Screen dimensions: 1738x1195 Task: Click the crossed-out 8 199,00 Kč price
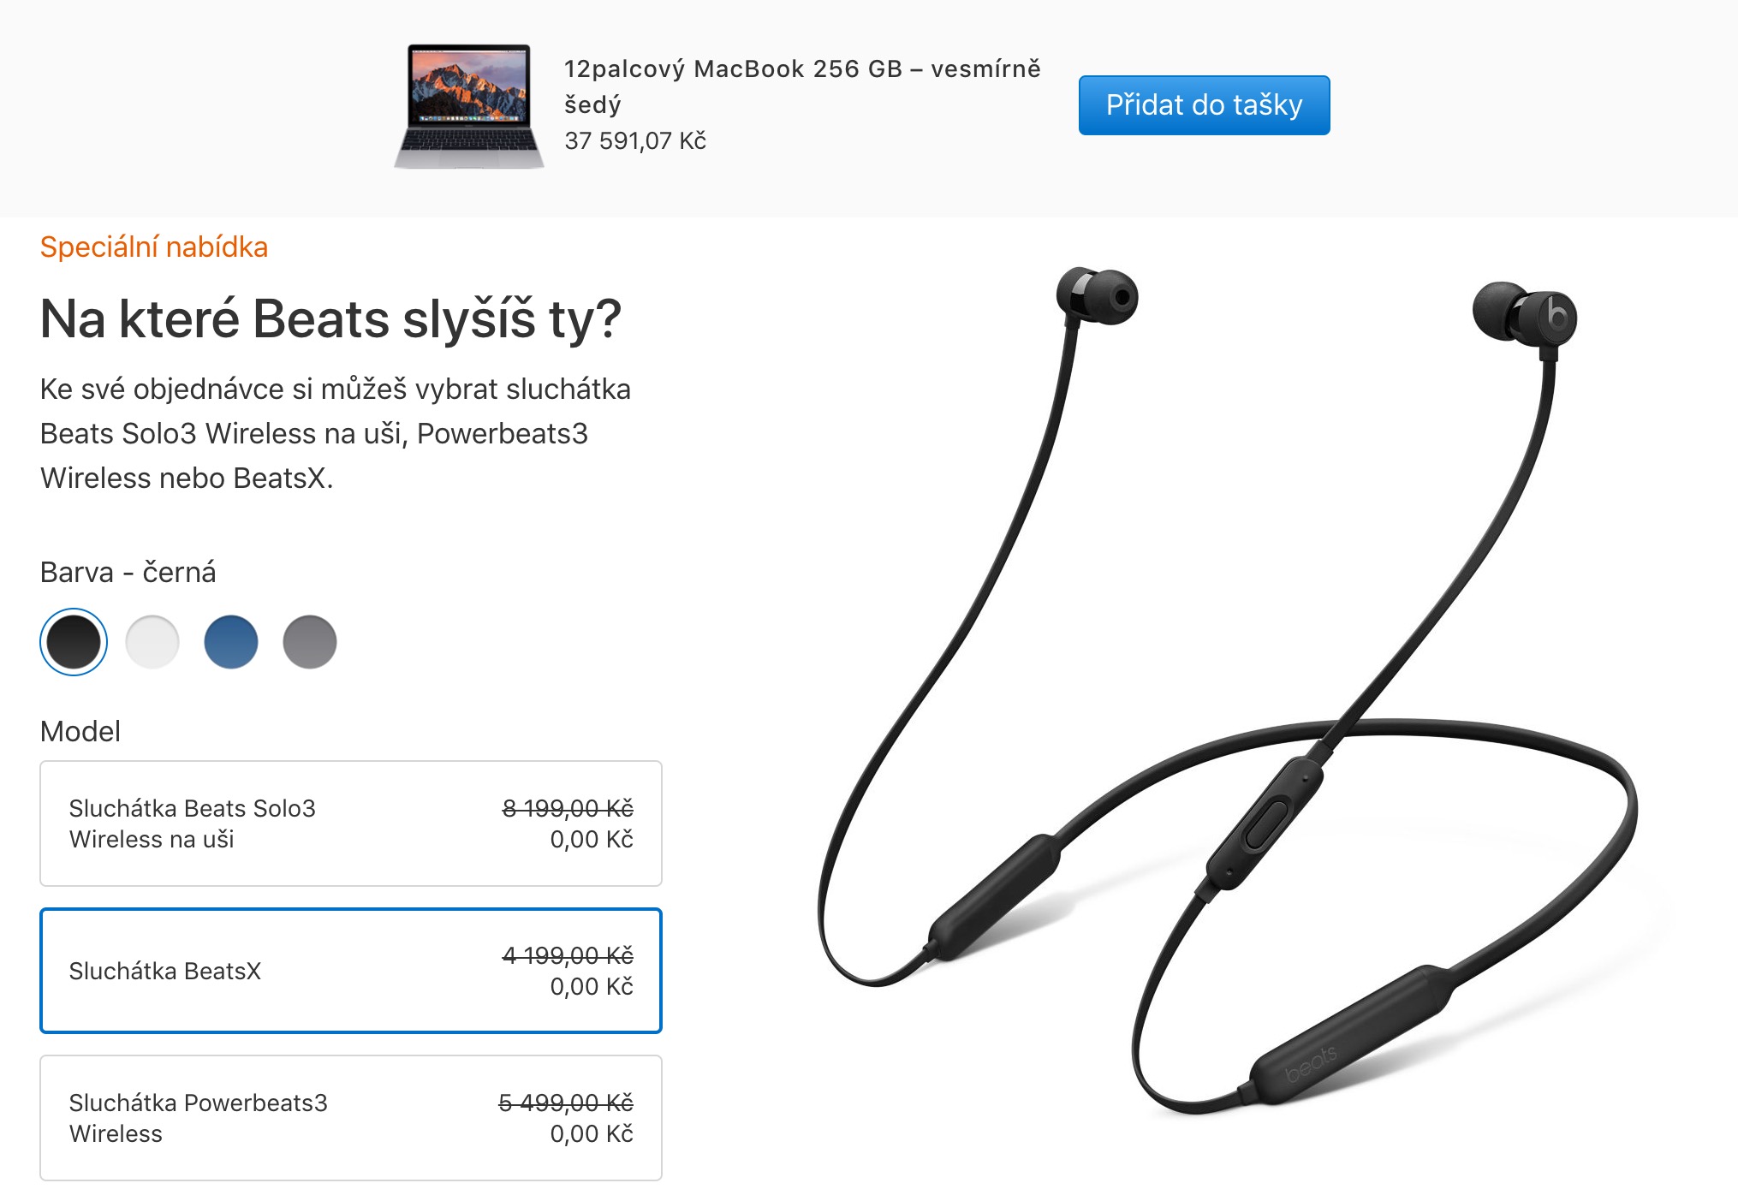pyautogui.click(x=568, y=808)
